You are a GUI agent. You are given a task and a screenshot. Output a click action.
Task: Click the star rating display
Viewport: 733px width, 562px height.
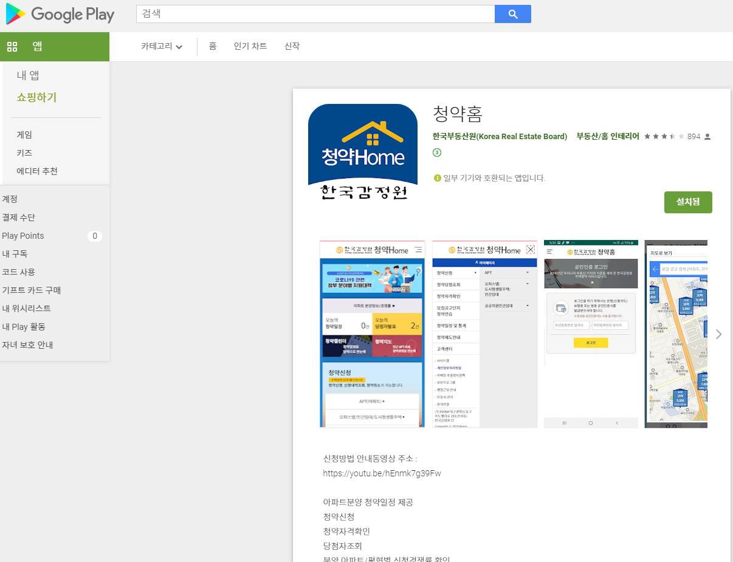pyautogui.click(x=664, y=137)
